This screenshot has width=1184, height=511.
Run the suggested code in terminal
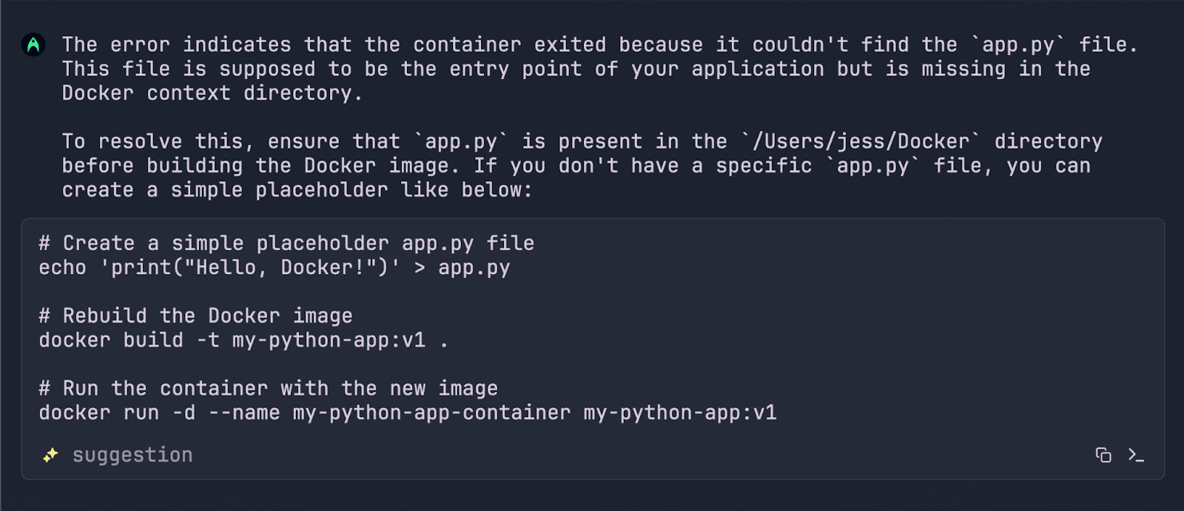(x=1136, y=455)
